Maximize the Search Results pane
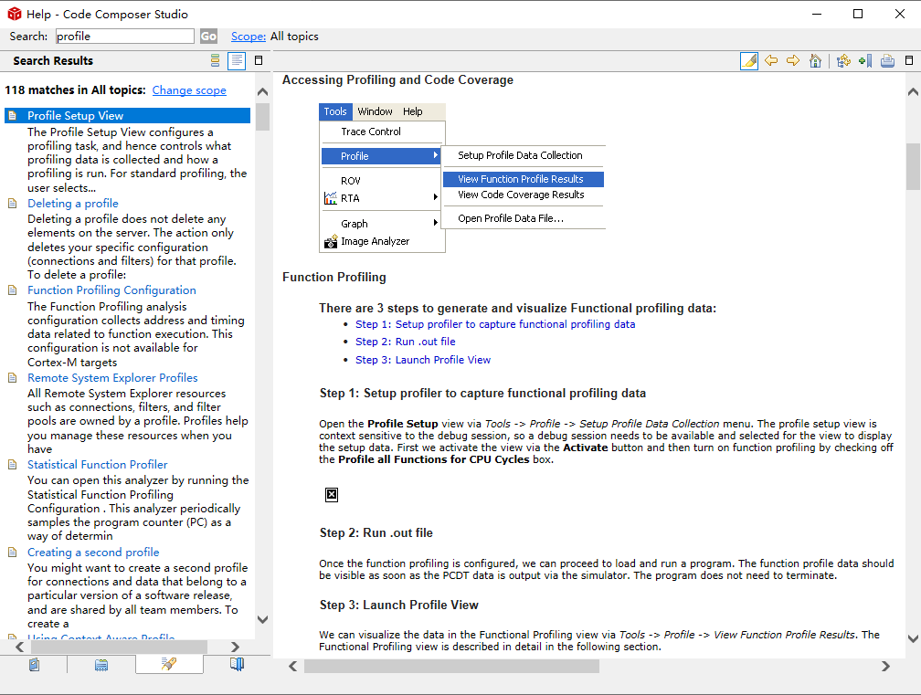Viewport: 921px width, 695px height. [258, 60]
